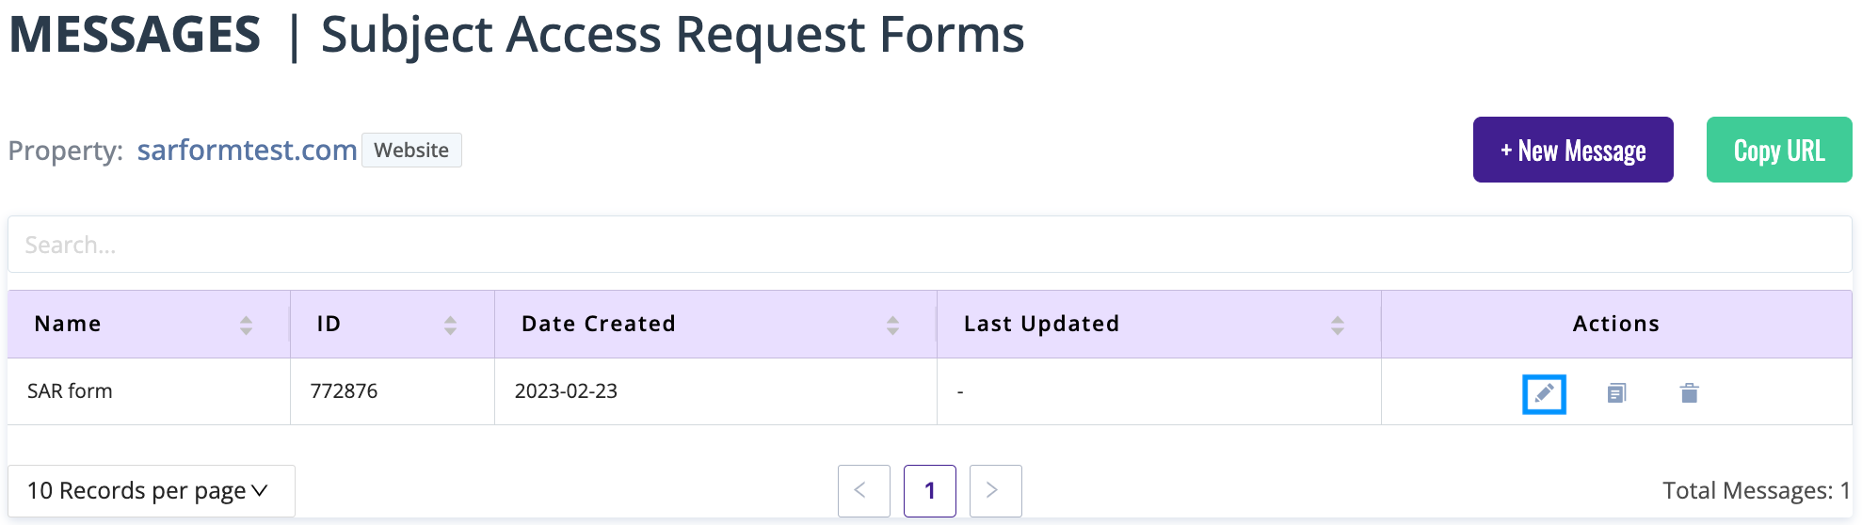
Task: Delete SAR form using the trash icon
Action: point(1689,393)
